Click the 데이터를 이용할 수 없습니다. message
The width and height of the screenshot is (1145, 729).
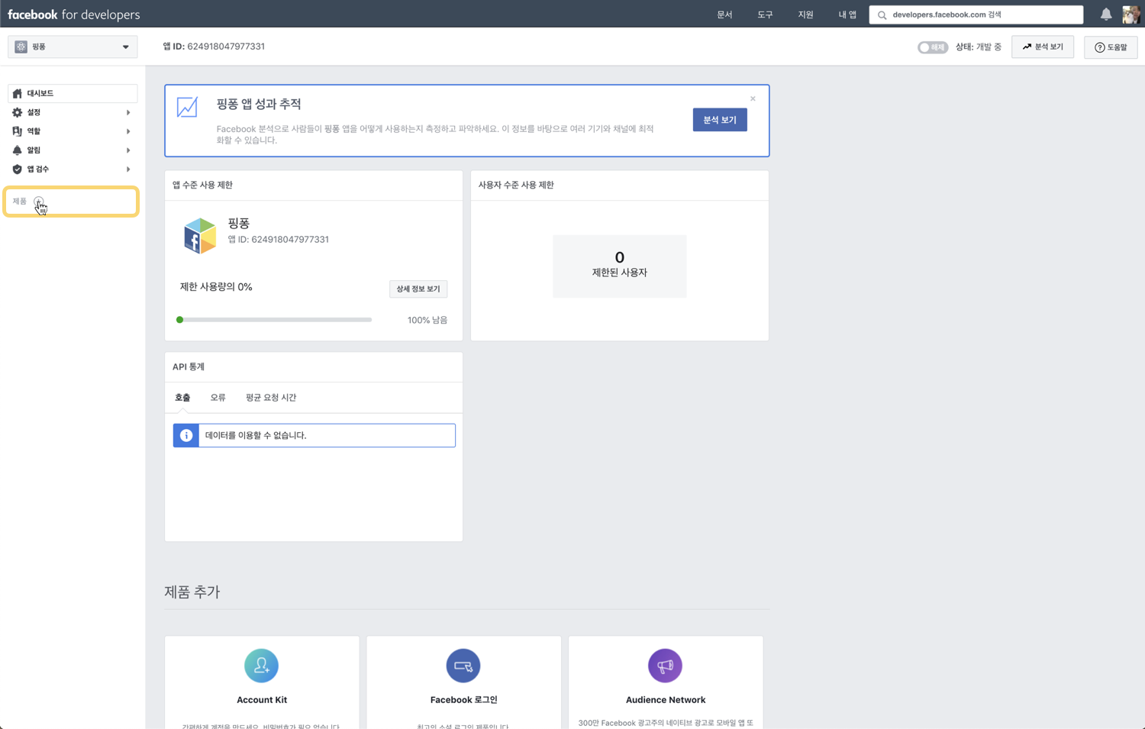coord(256,435)
